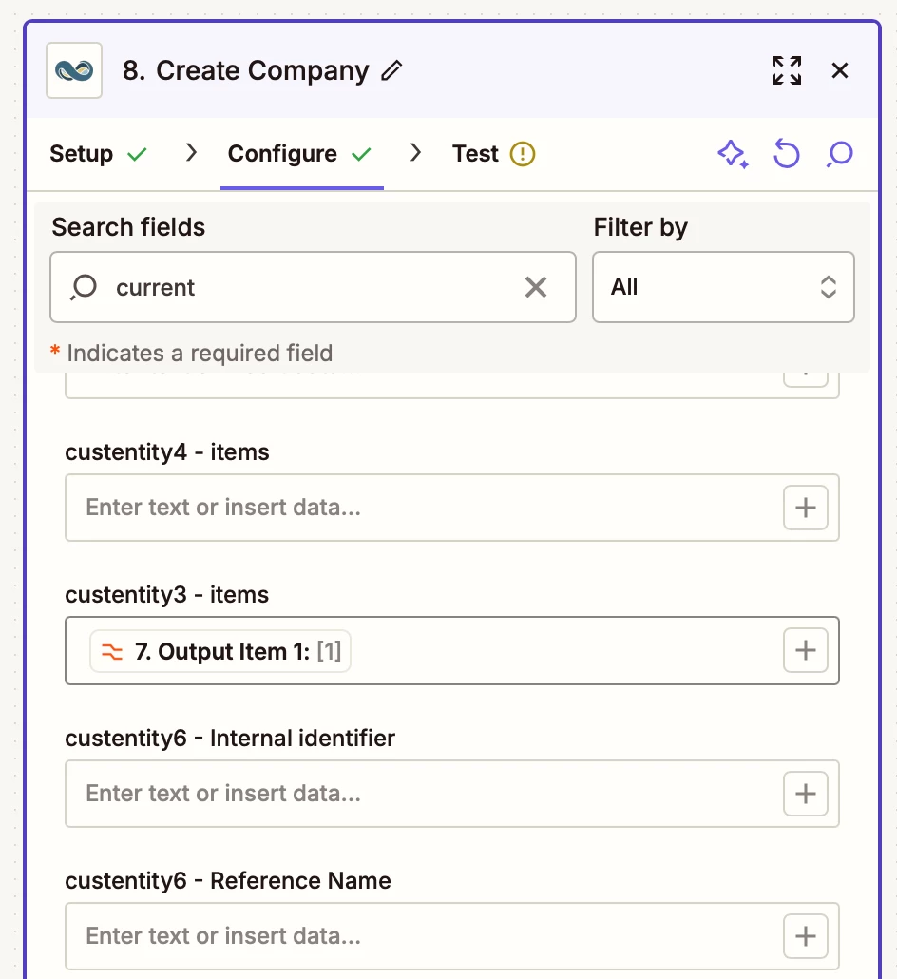Click the undo arrow icon
The height and width of the screenshot is (979, 897).
point(786,154)
